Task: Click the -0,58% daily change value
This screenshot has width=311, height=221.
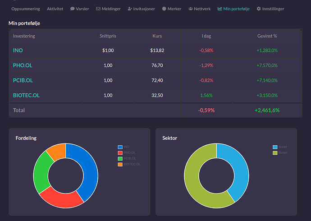Action: [x=206, y=51]
